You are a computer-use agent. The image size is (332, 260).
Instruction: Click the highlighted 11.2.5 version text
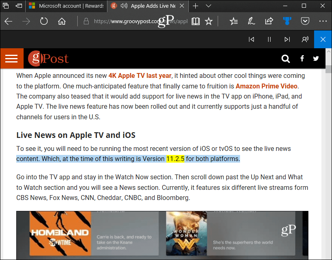(x=175, y=159)
